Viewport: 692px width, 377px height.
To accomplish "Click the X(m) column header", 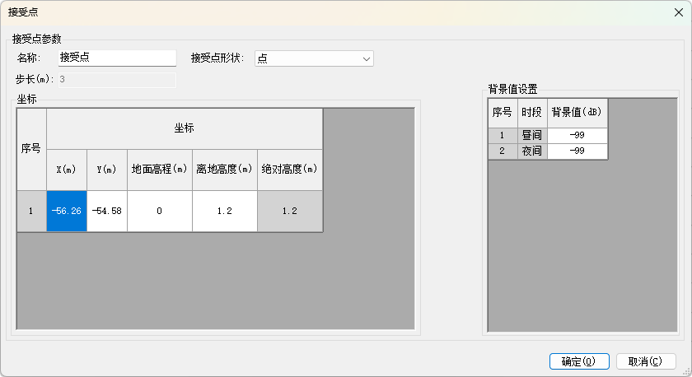I will click(x=67, y=170).
